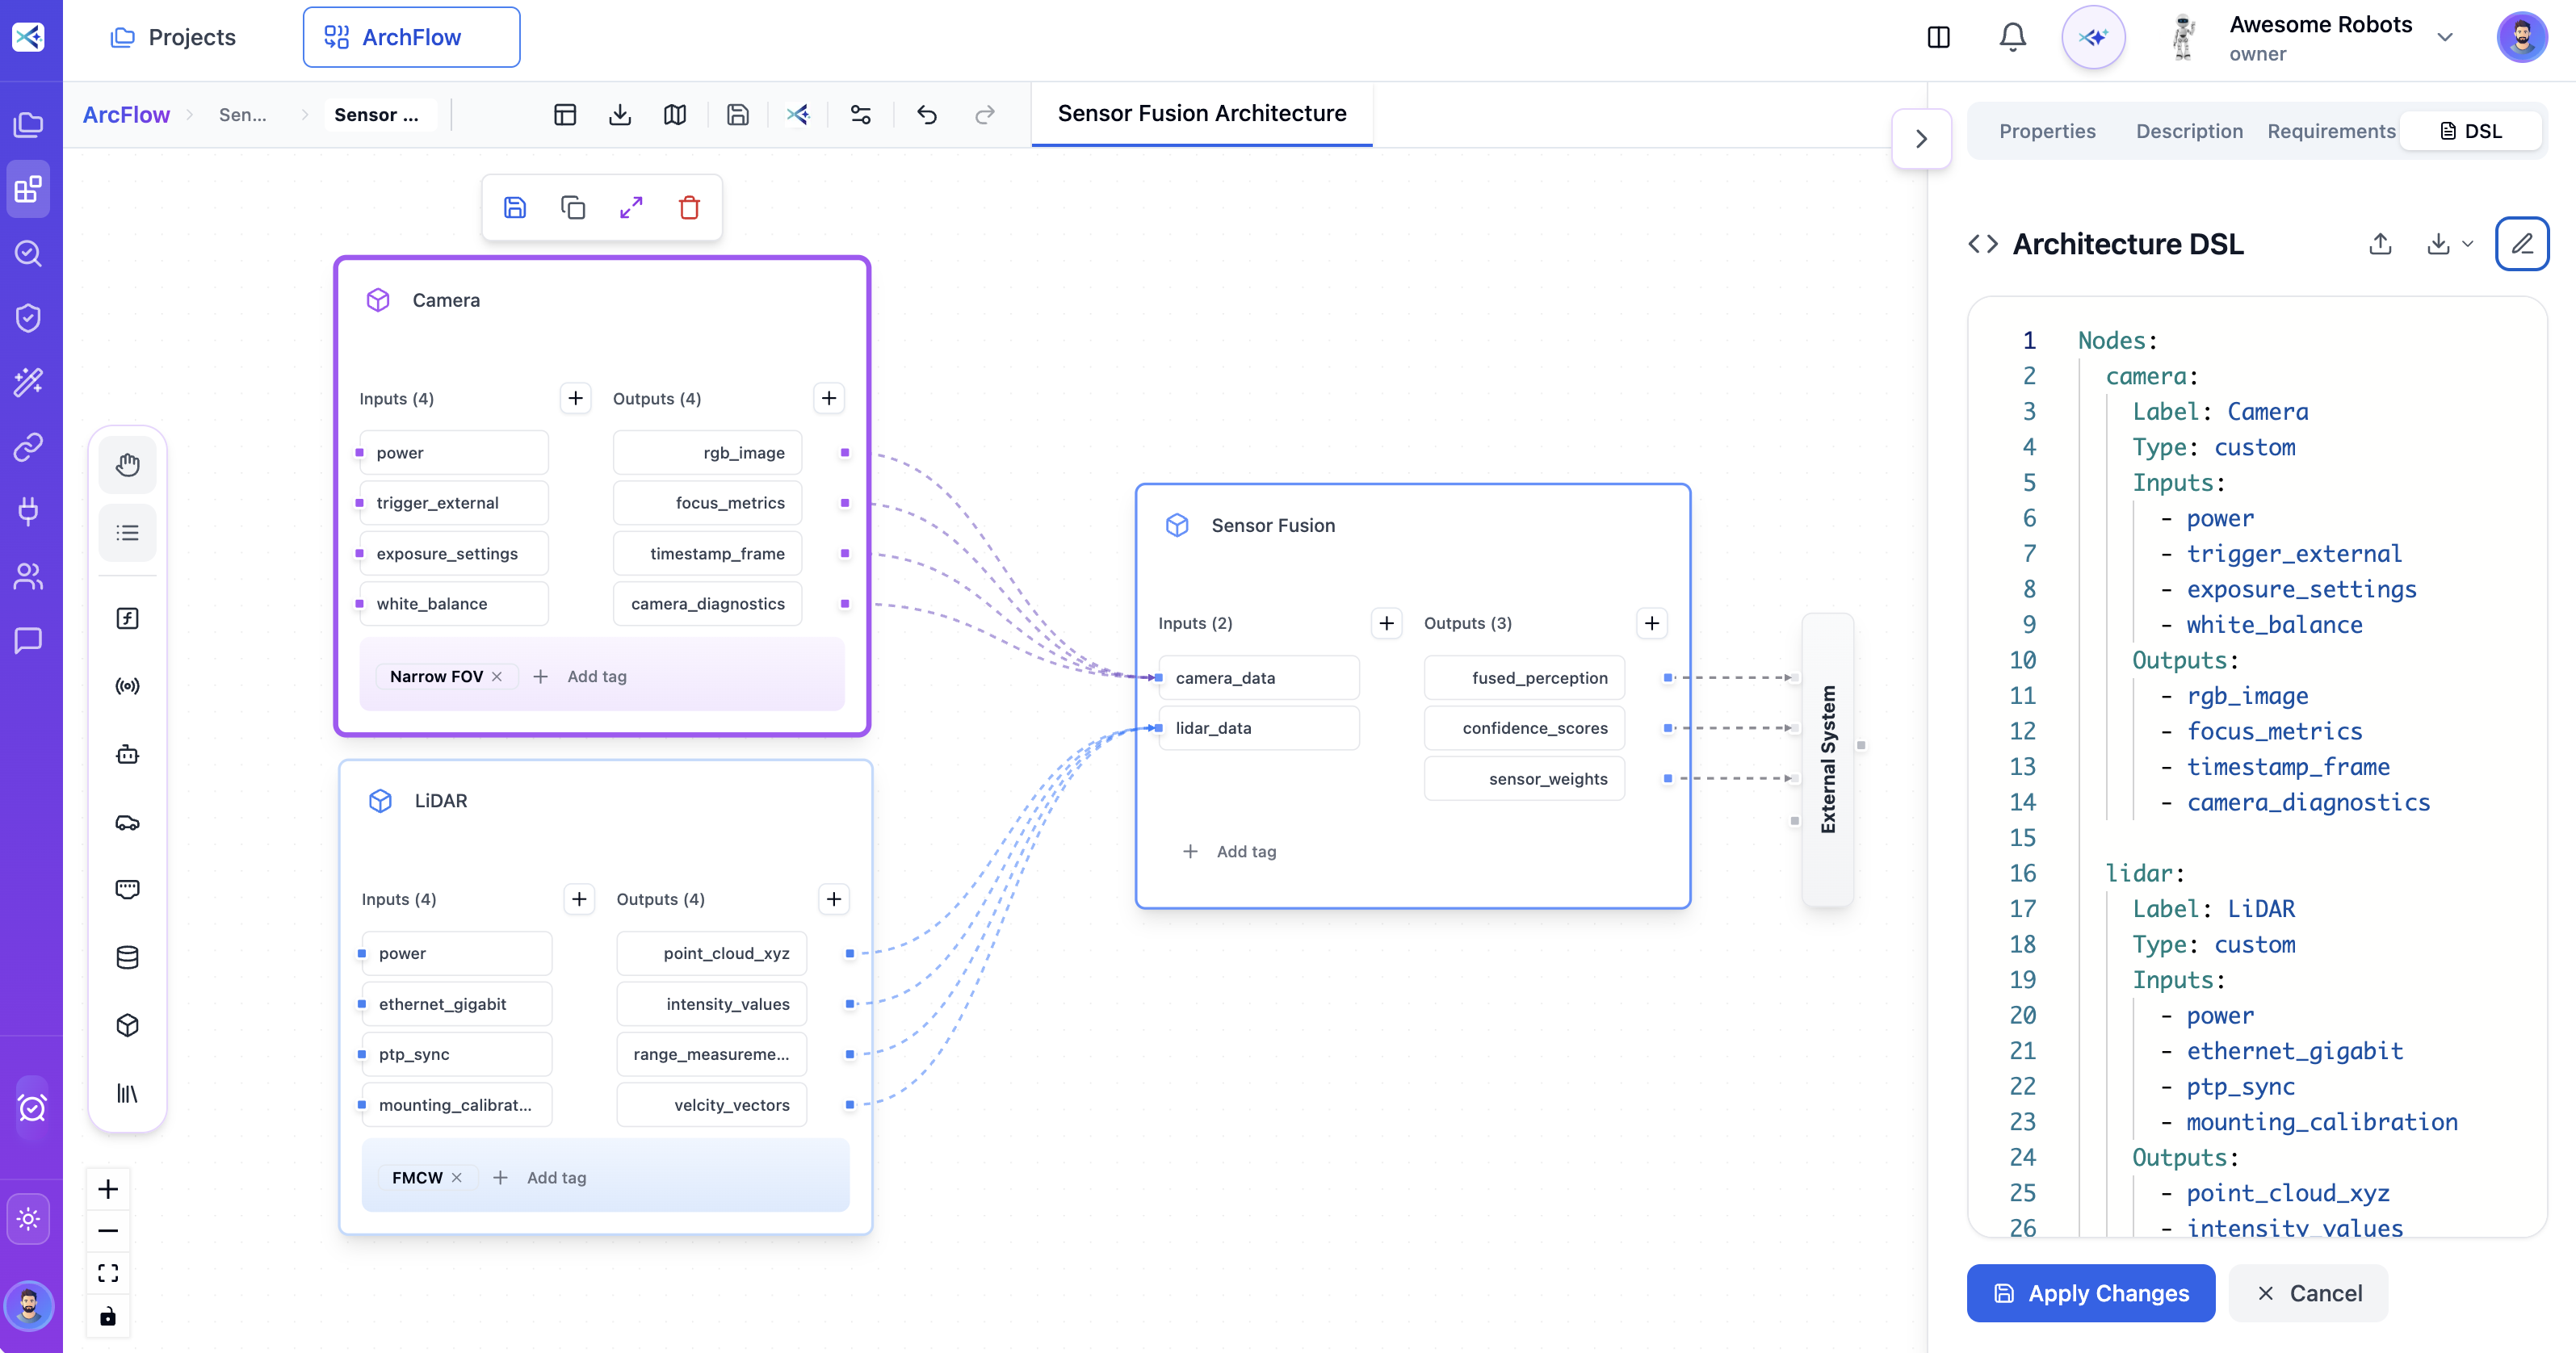Viewport: 2576px width, 1353px height.
Task: Open the notifications bell
Action: [x=2012, y=37]
